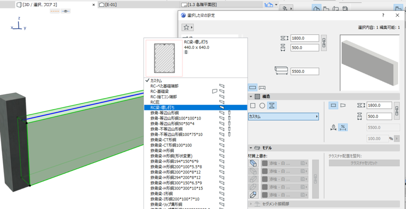
Task: Open dropdown arrow beside blue building icon
Action: tap(276, 4)
